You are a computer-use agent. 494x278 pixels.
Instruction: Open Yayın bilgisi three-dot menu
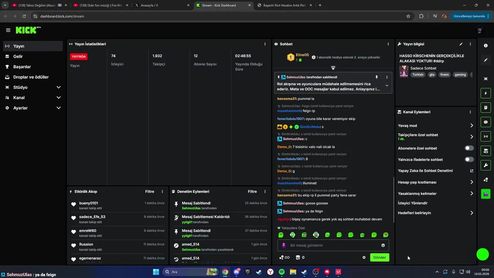[470, 44]
